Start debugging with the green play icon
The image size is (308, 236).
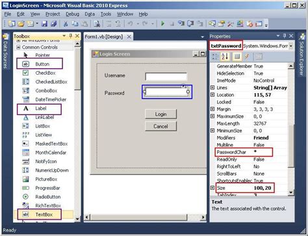point(162,23)
